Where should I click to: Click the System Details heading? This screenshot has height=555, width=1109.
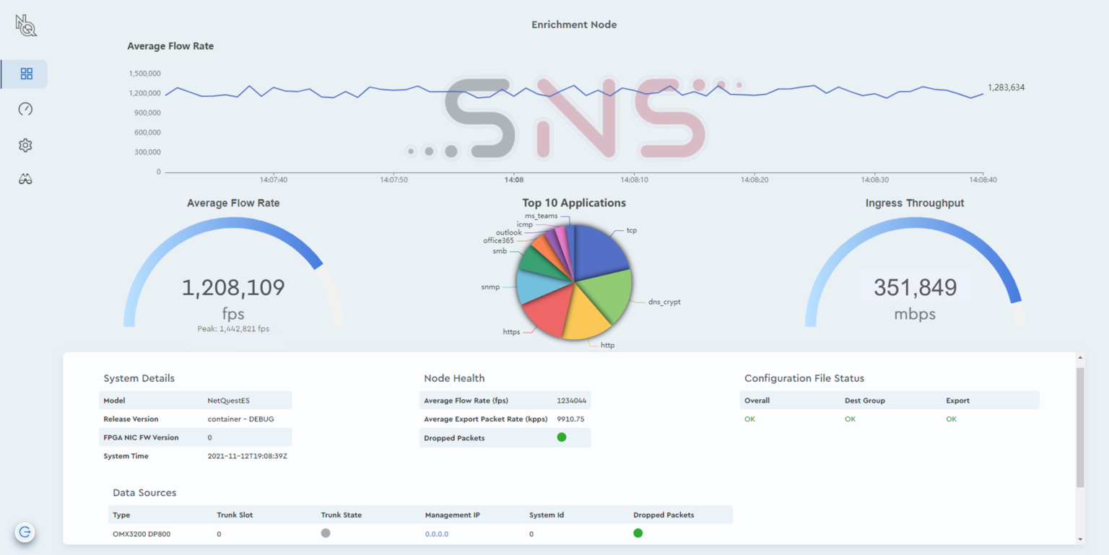point(139,378)
